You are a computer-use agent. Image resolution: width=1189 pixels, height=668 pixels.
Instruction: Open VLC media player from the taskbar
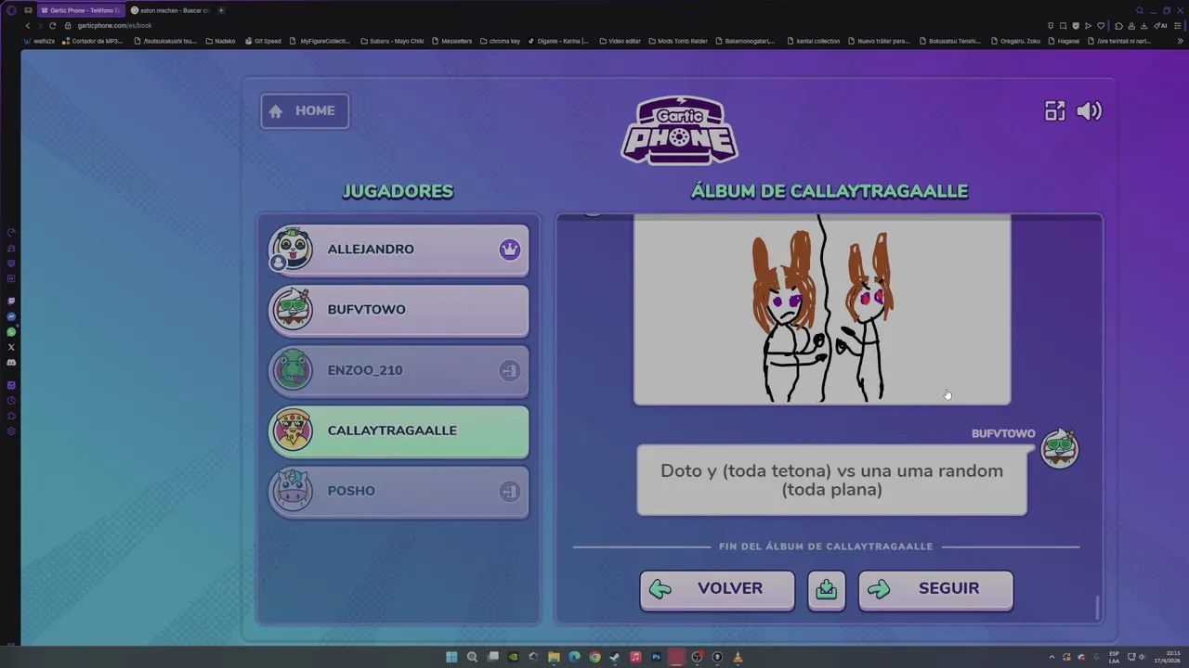point(738,657)
